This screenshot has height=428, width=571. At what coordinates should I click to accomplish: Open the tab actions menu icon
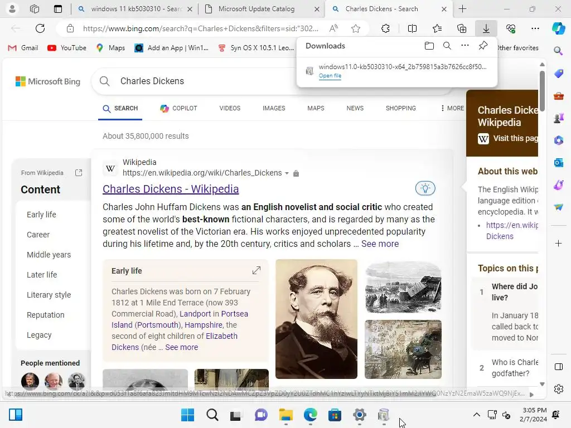(x=57, y=9)
